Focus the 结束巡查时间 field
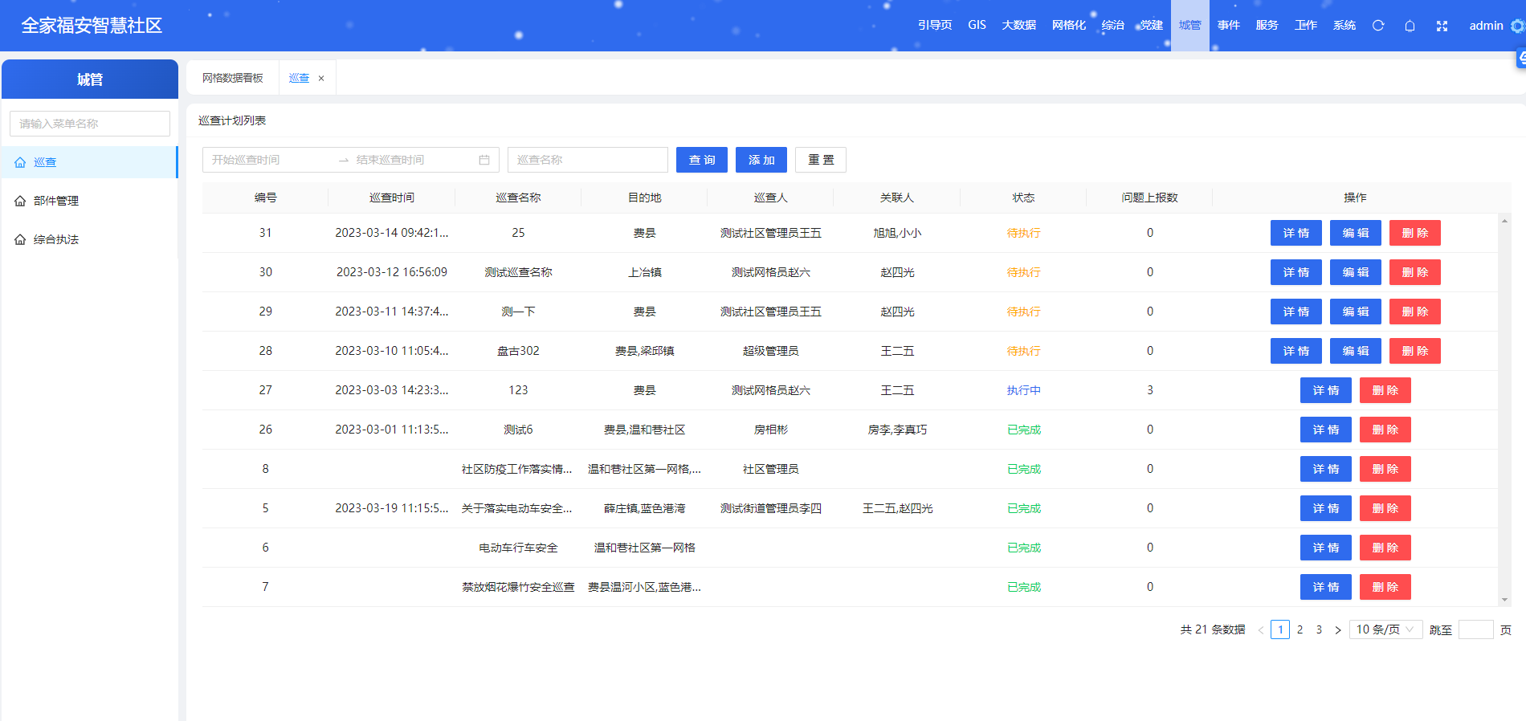The image size is (1526, 721). pyautogui.click(x=414, y=160)
